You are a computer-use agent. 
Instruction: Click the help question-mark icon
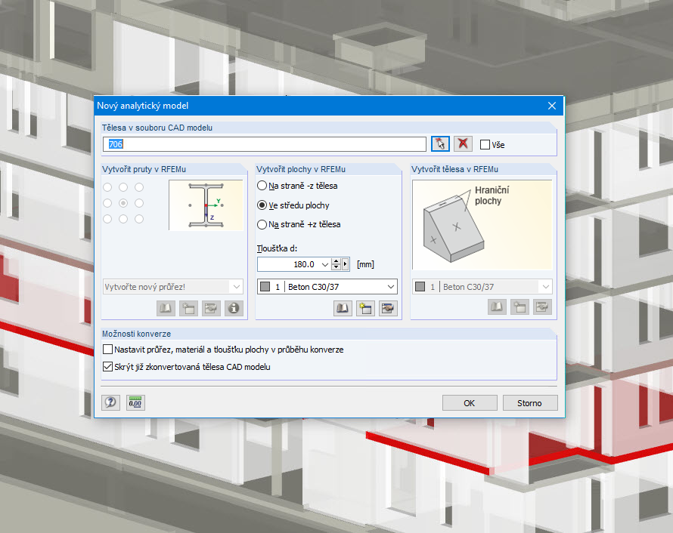(x=110, y=402)
